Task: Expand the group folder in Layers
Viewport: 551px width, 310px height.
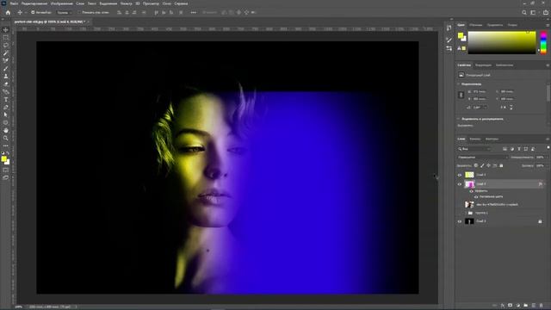Action: point(466,213)
